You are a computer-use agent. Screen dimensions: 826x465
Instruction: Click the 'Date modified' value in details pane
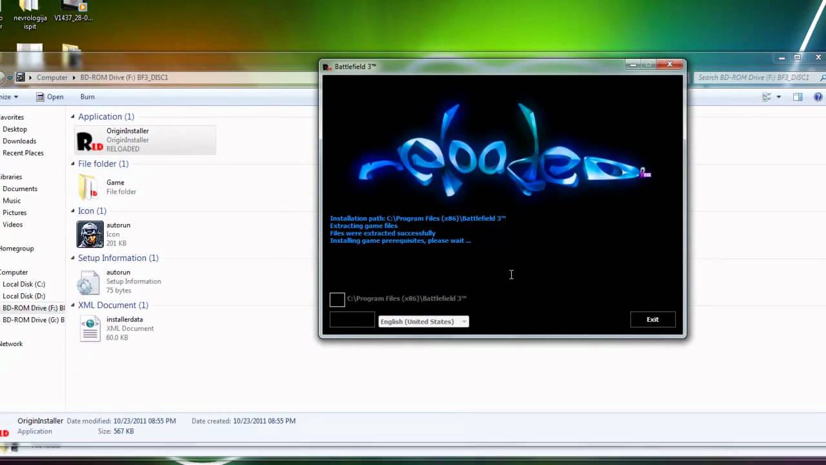click(145, 421)
